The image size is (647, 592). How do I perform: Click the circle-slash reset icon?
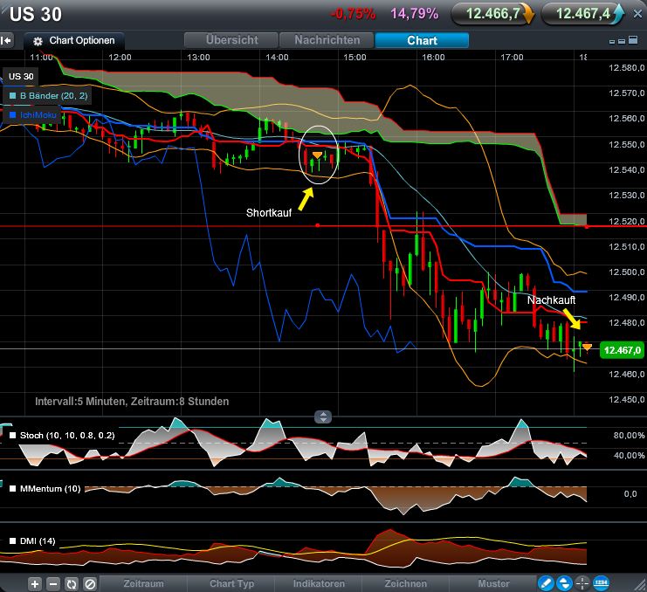90,584
